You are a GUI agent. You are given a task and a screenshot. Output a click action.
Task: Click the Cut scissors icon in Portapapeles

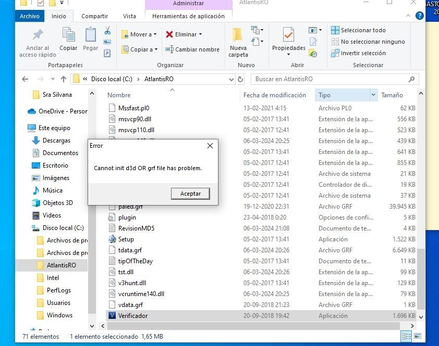coord(107,30)
